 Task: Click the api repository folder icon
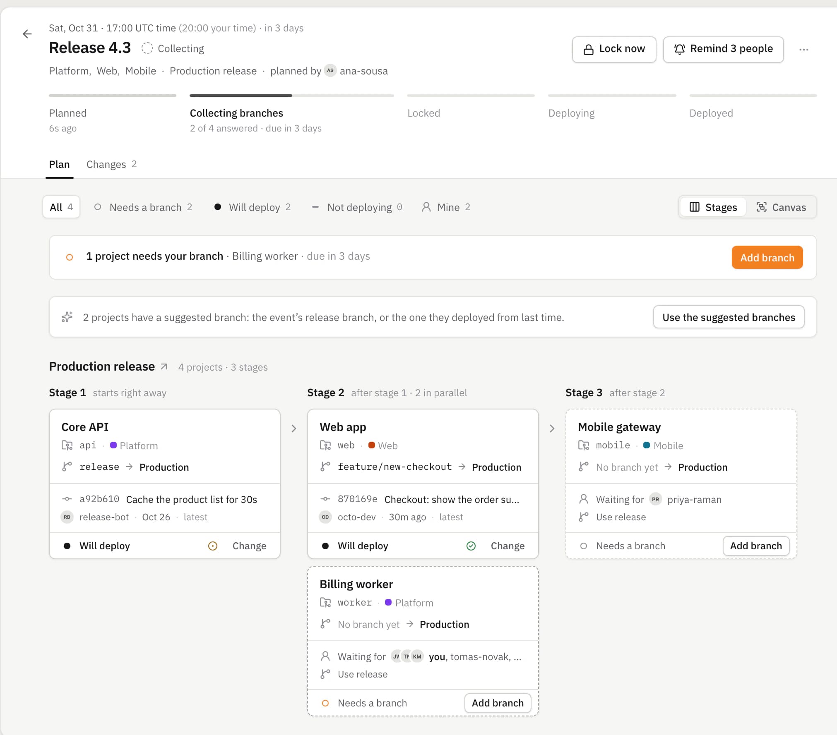coord(67,445)
